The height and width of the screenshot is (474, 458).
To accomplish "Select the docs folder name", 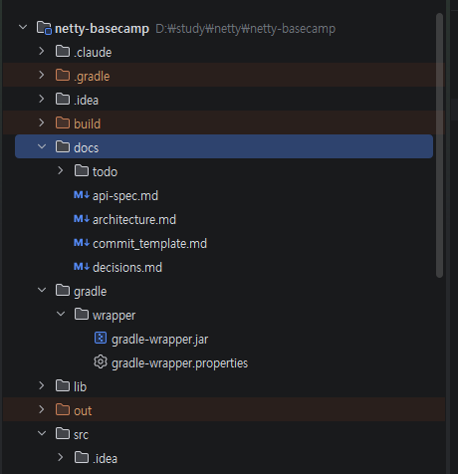I will 87,148.
